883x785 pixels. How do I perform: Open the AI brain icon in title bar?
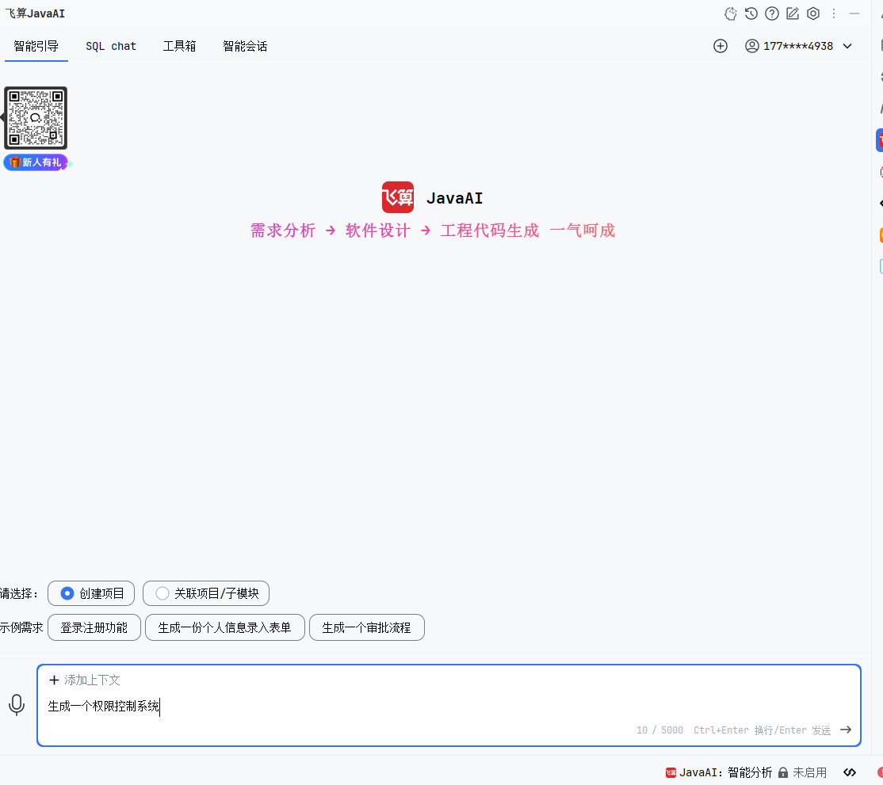click(730, 13)
